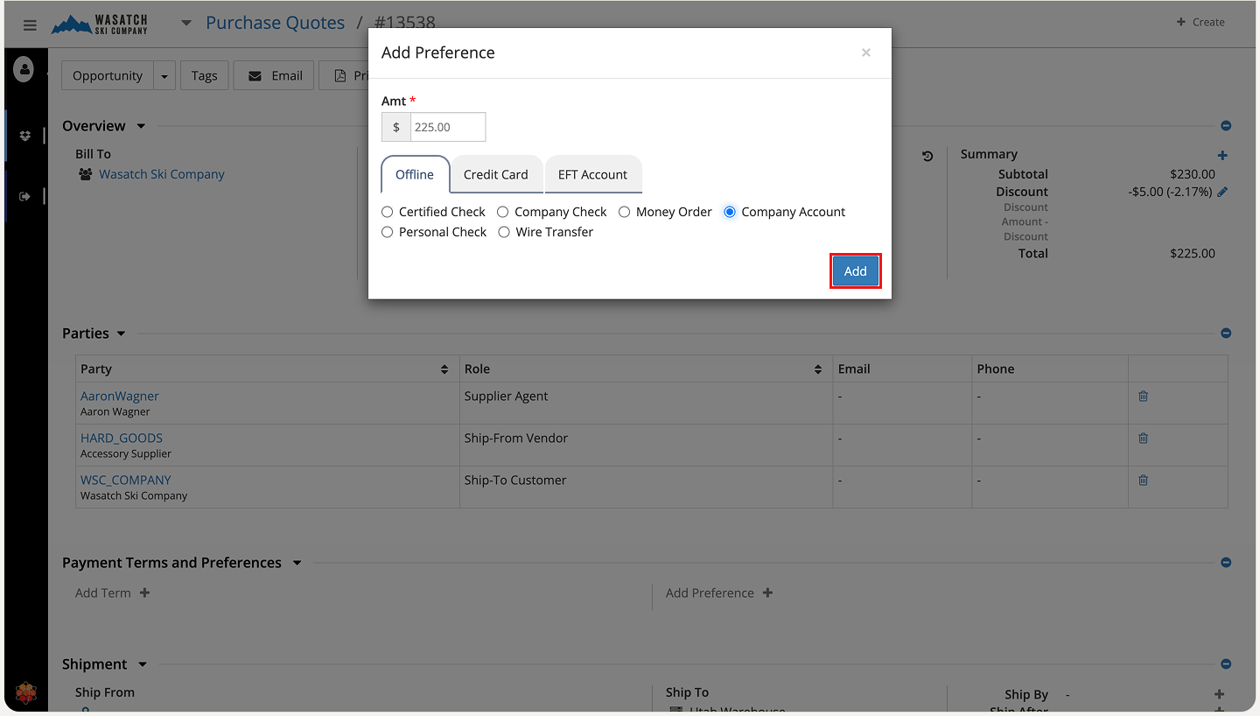1260x716 pixels.
Task: Switch to the Credit Card tab
Action: (495, 174)
